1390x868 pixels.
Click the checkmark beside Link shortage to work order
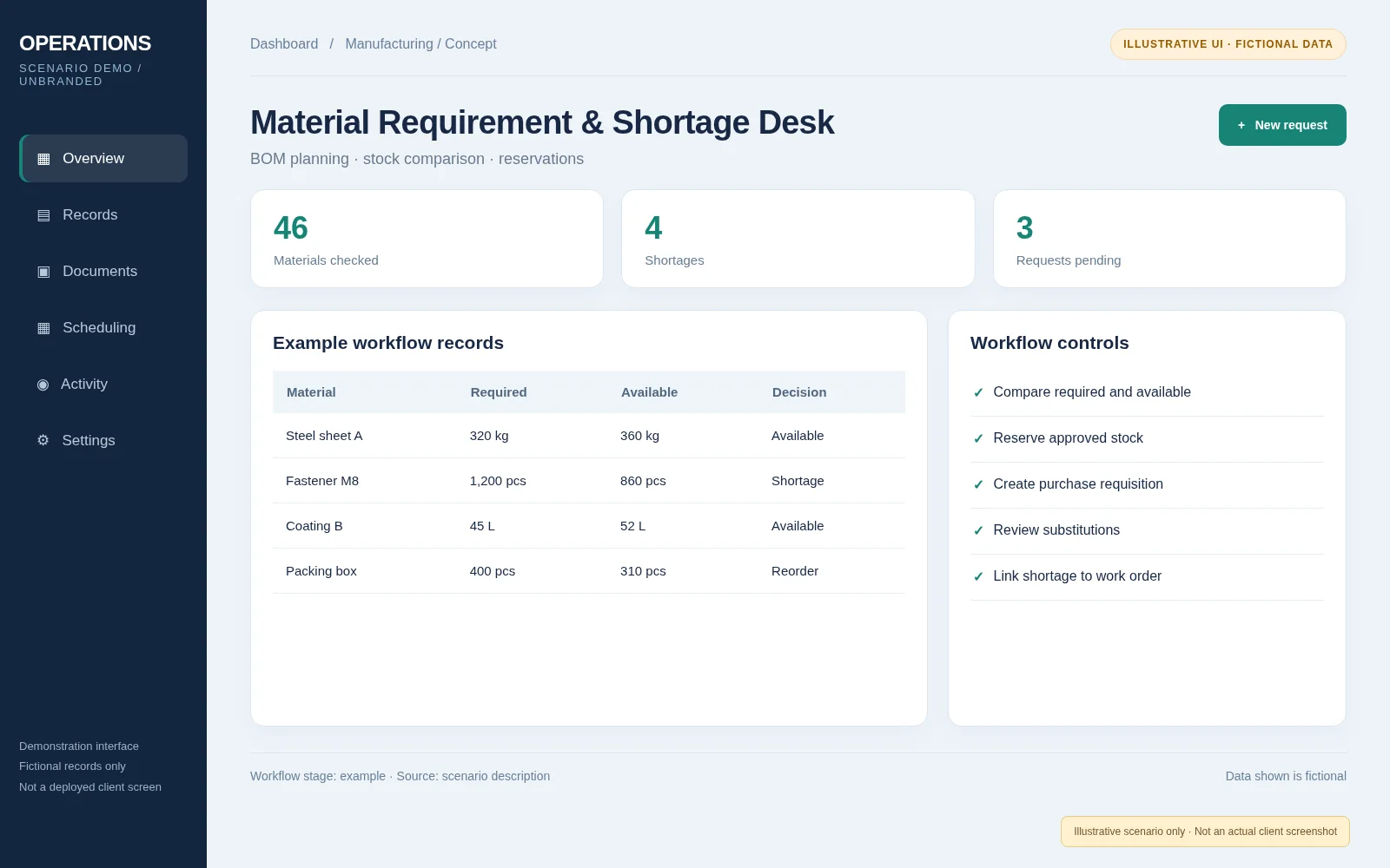[x=978, y=576]
